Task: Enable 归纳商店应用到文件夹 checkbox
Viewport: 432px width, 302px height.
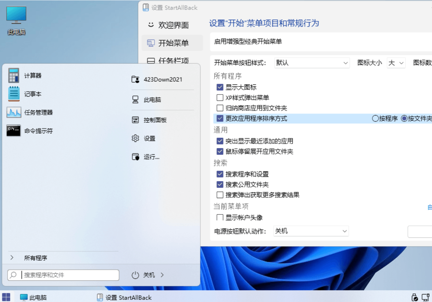Action: (x=220, y=108)
